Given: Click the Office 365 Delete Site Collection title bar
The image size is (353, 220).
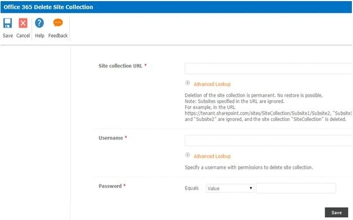Looking at the screenshot, I should point(177,7).
